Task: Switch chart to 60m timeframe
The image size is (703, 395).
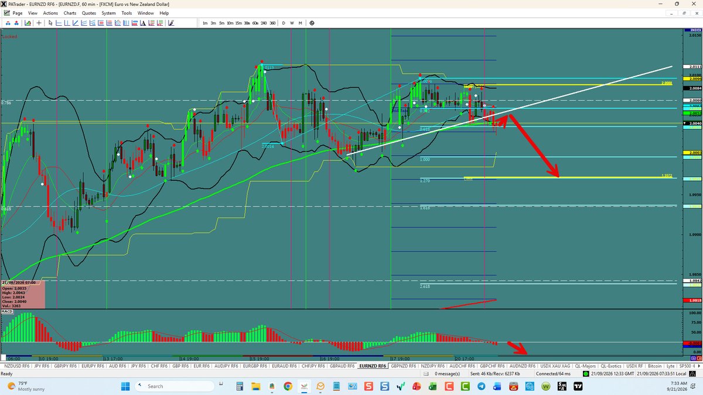Action: pos(255,23)
